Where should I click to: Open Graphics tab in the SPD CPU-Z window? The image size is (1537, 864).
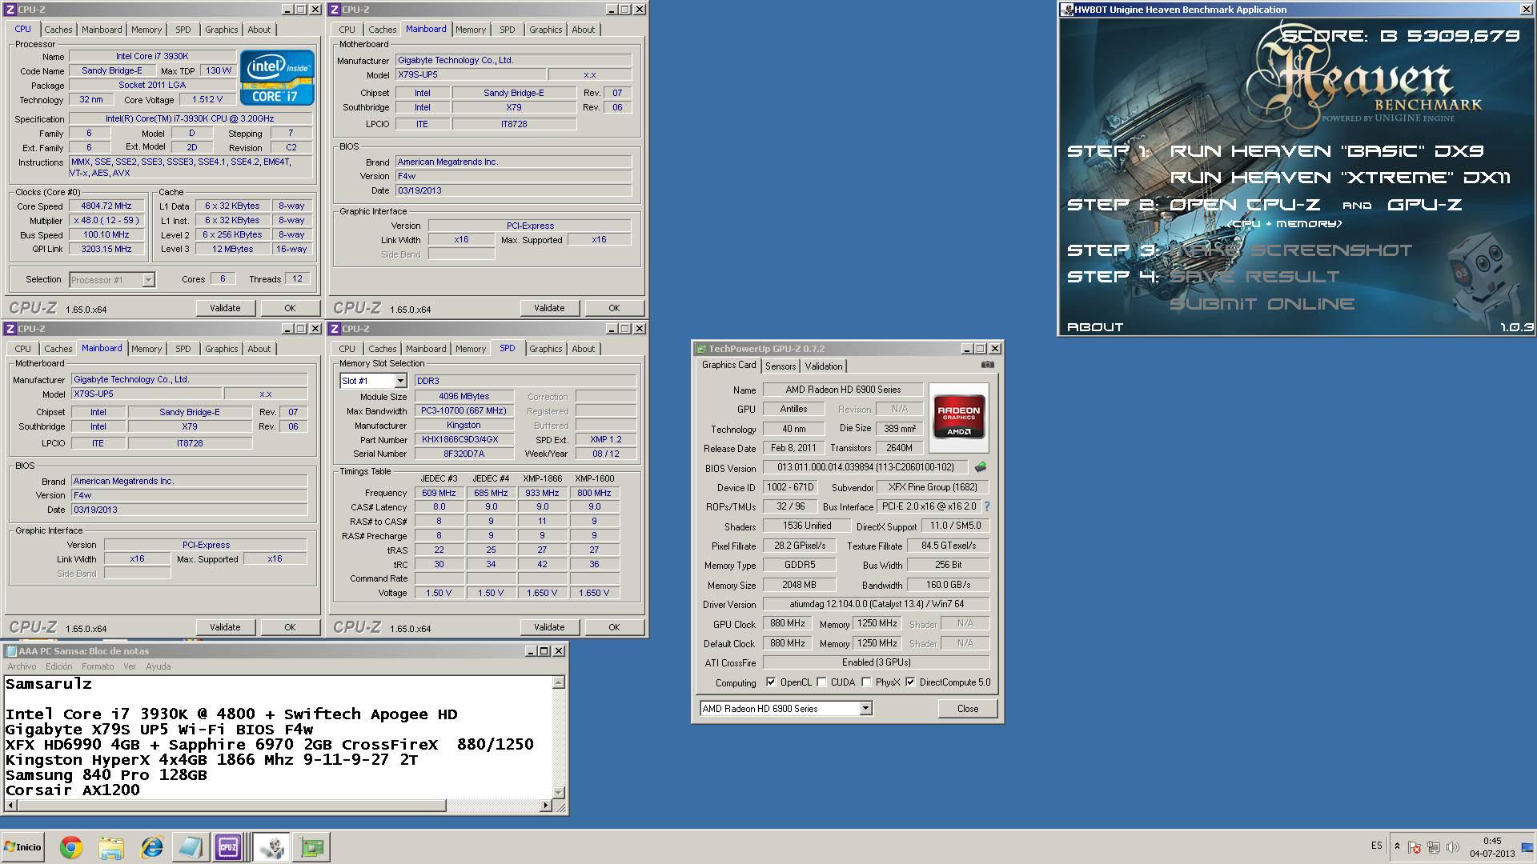pos(546,349)
